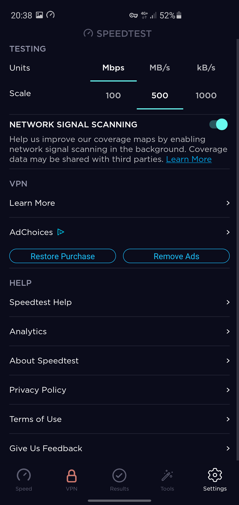The height and width of the screenshot is (505, 239).
Task: Open the Privacy Policy entry
Action: pyautogui.click(x=38, y=390)
